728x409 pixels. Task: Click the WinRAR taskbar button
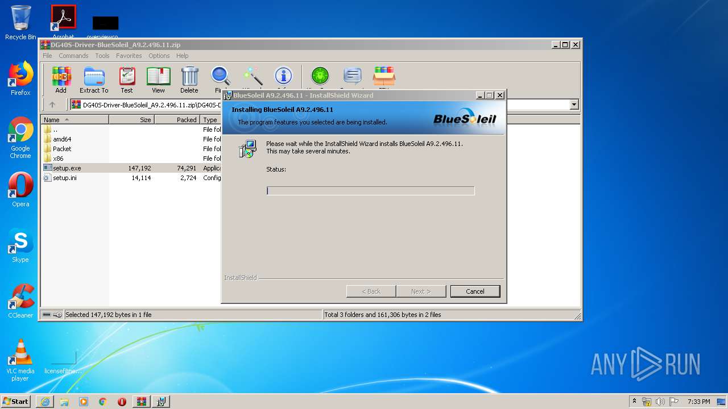click(142, 402)
